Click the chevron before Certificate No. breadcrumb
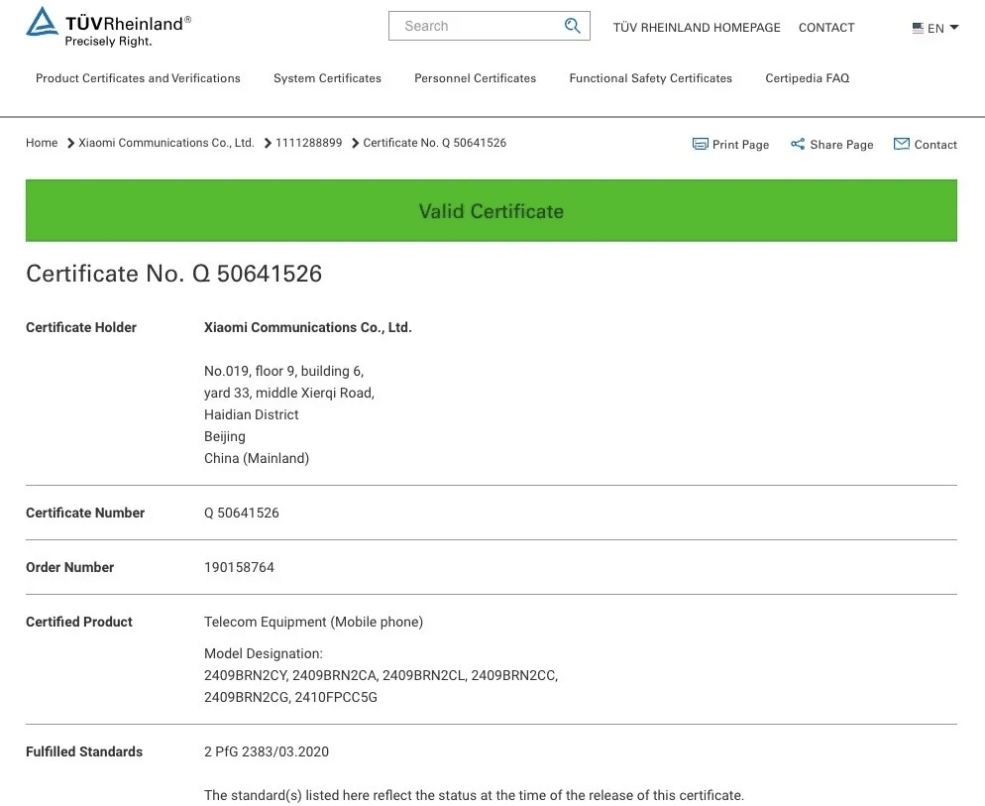The image size is (985, 806). (x=355, y=144)
